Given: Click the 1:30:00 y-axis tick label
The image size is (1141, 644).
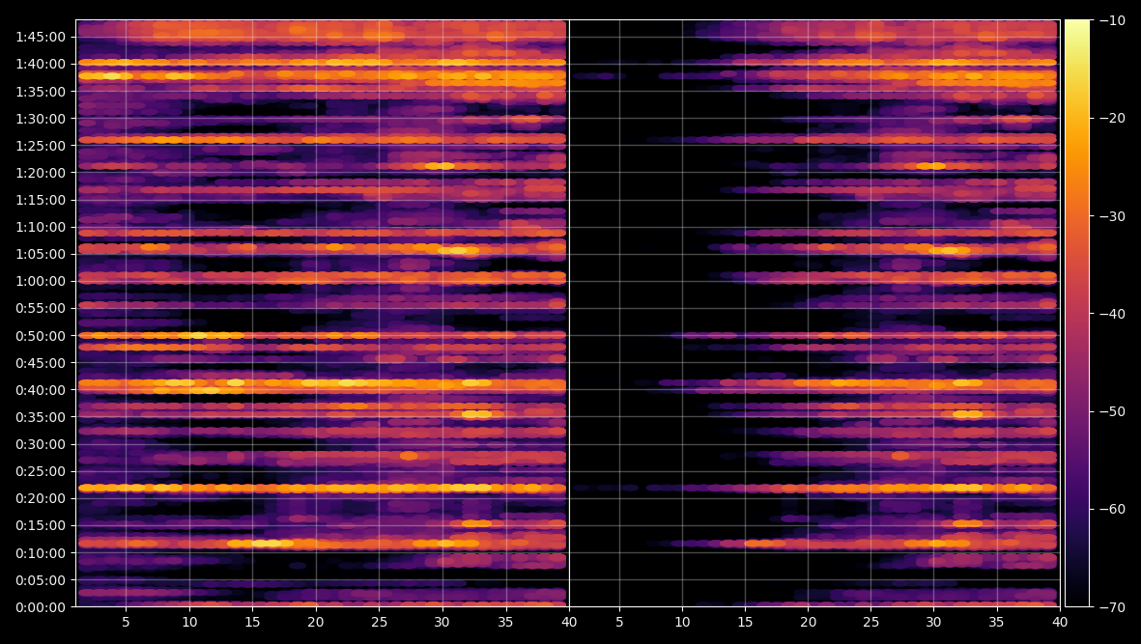Looking at the screenshot, I should [x=41, y=119].
